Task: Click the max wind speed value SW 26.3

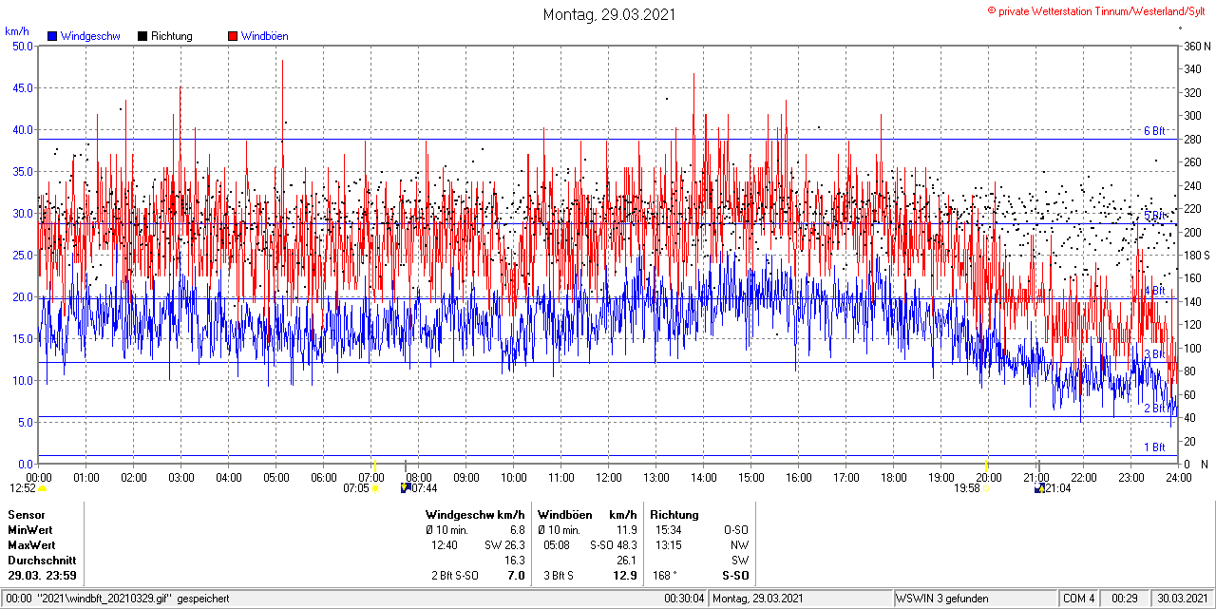Action: pyautogui.click(x=504, y=545)
